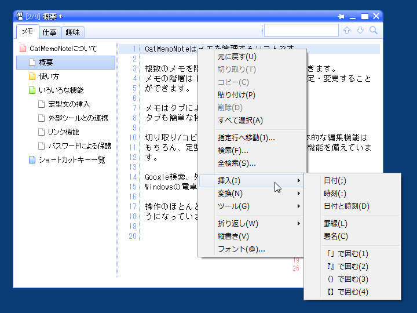
Task: Click the red note icon for CatMemoNoteについて
Action: (x=23, y=49)
